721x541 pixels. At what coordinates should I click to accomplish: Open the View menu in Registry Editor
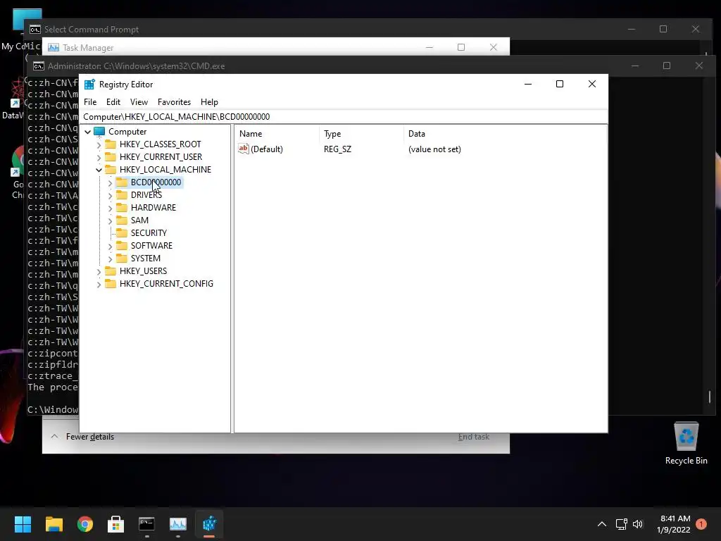click(139, 102)
